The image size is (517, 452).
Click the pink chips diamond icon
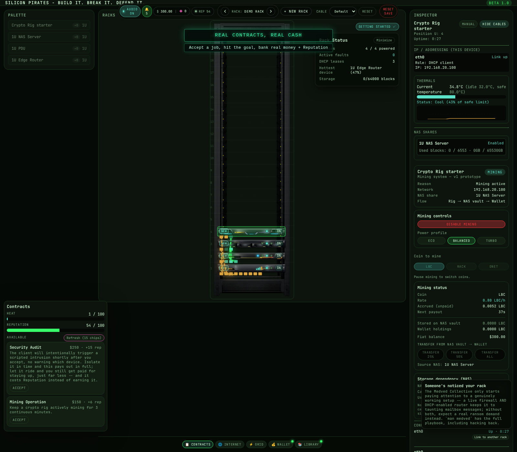pyautogui.click(x=181, y=11)
